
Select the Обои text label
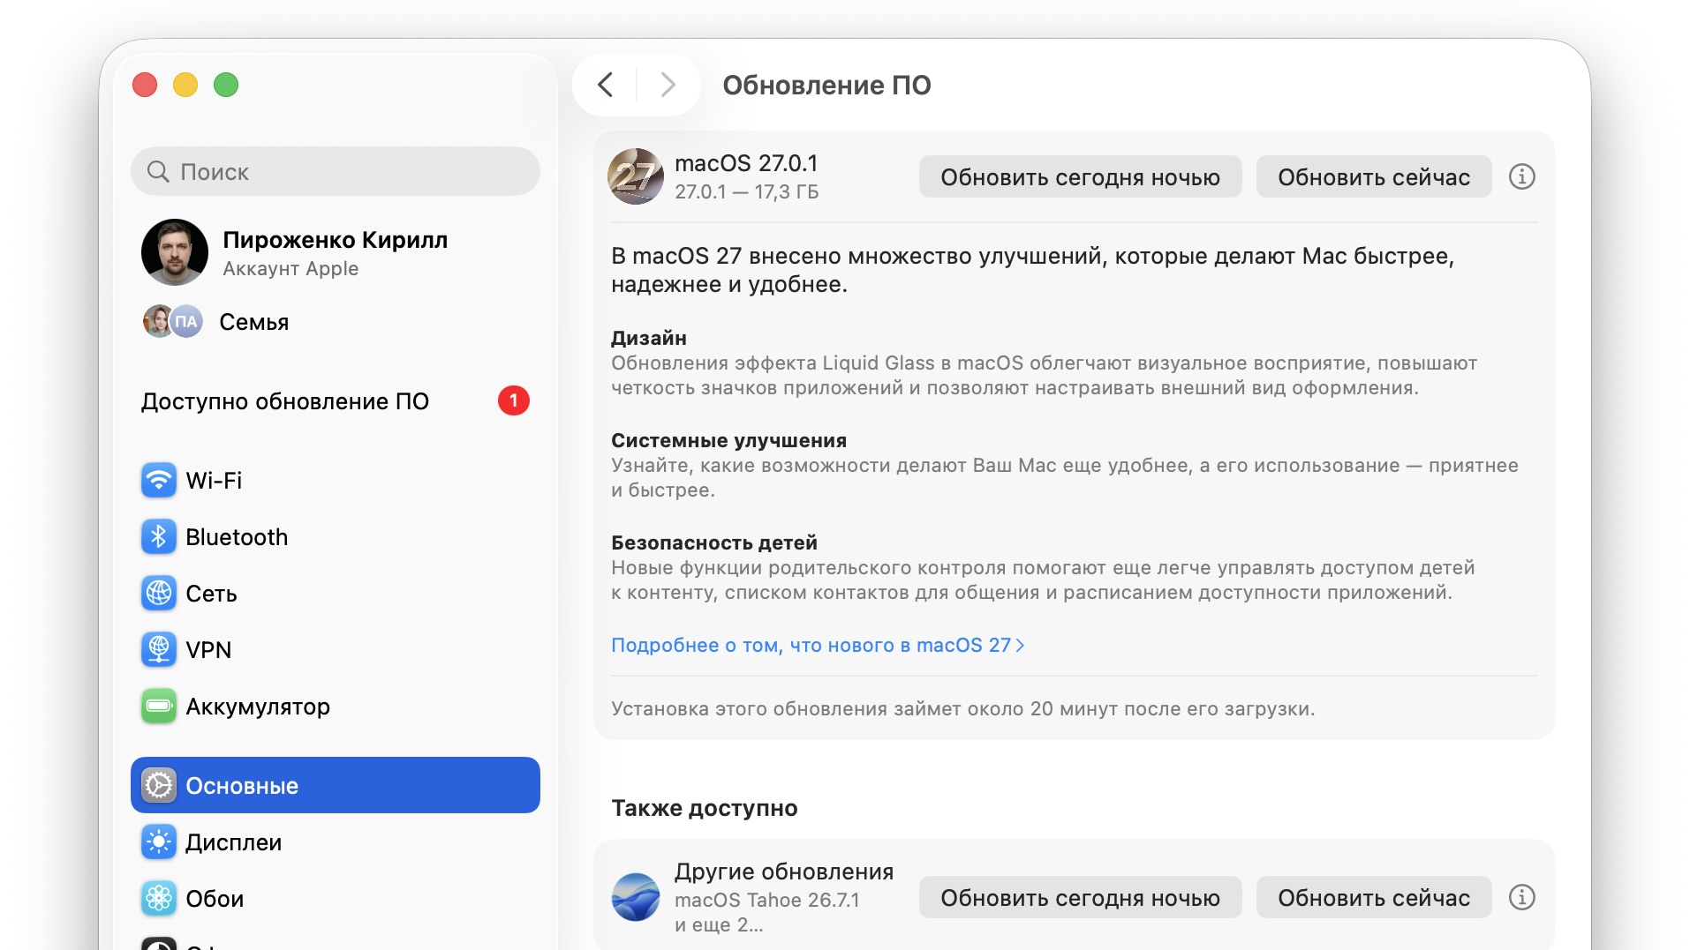click(x=215, y=899)
